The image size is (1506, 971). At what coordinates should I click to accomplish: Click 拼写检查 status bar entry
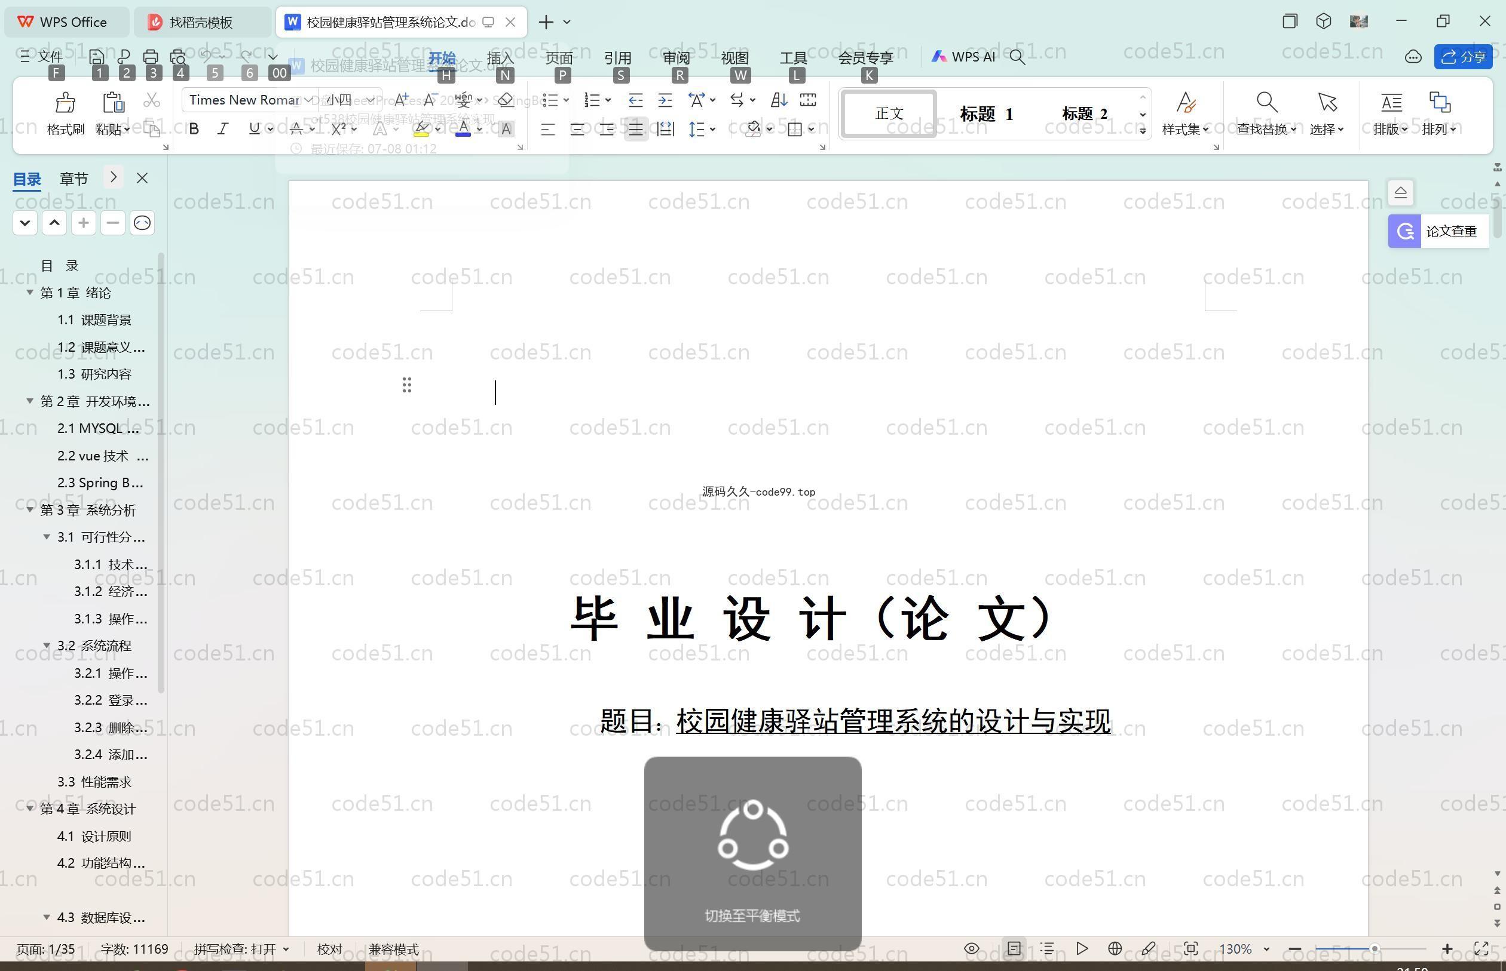(x=241, y=949)
